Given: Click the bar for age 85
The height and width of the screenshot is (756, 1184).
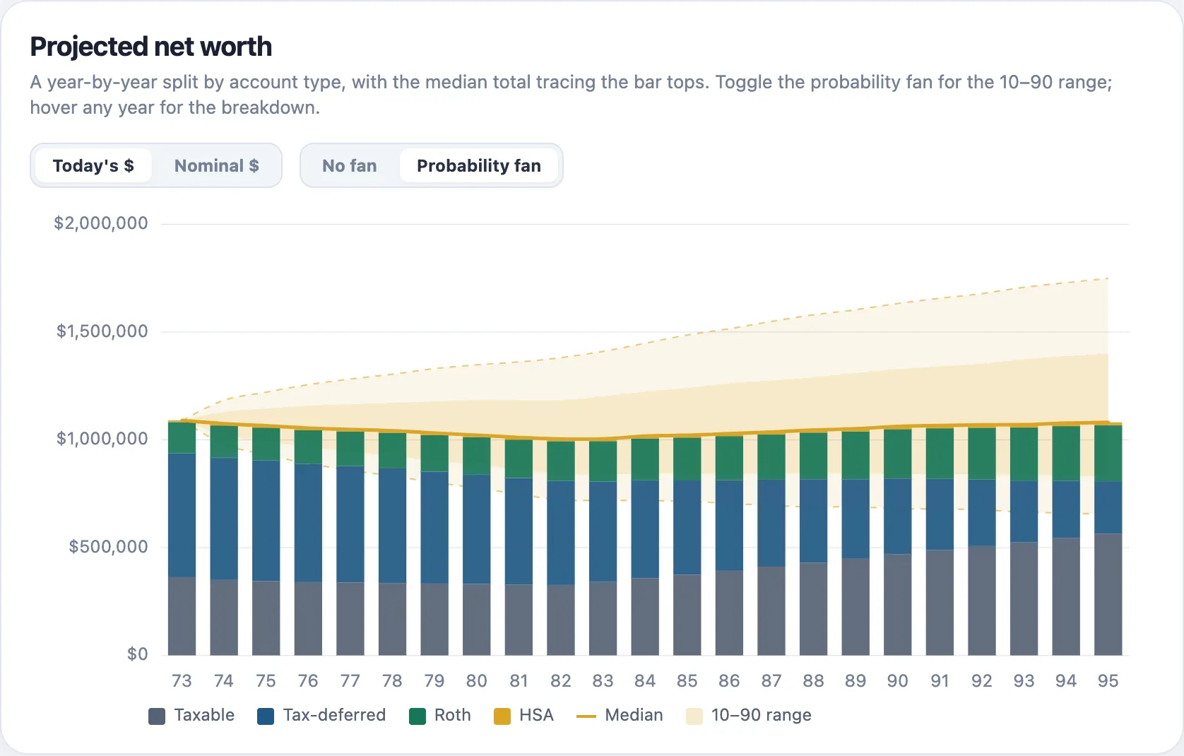Looking at the screenshot, I should (687, 546).
